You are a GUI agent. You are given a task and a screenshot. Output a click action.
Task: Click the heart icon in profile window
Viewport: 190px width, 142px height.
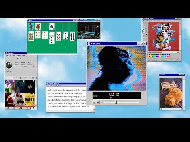click(x=27, y=108)
